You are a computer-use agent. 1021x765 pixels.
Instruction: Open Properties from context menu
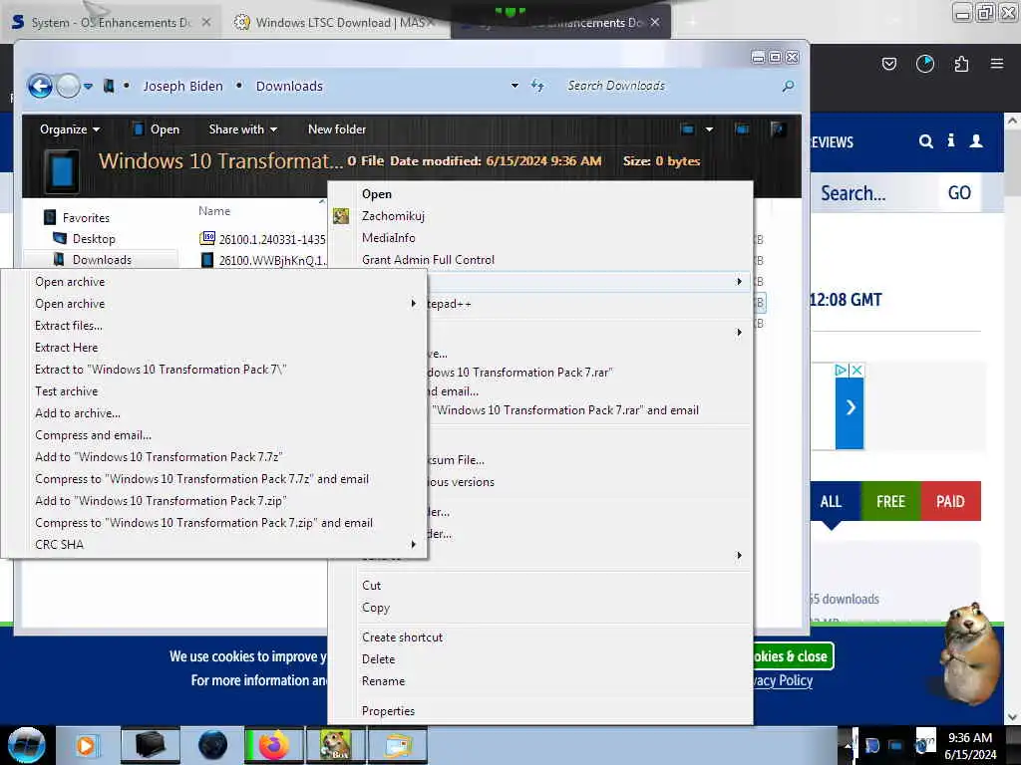(x=539, y=711)
